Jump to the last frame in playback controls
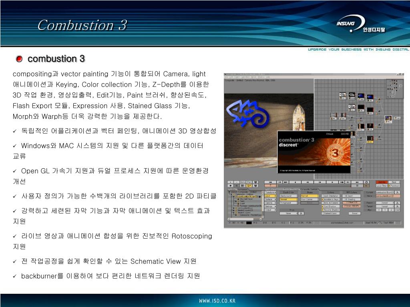 [357, 182]
